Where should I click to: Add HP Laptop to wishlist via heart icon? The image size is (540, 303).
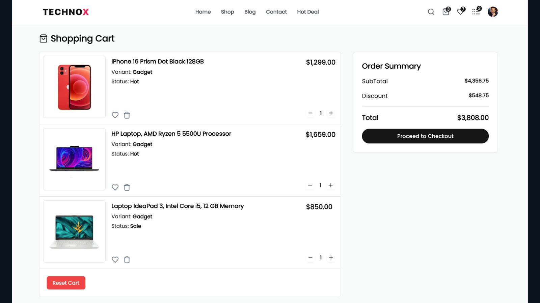pyautogui.click(x=115, y=188)
